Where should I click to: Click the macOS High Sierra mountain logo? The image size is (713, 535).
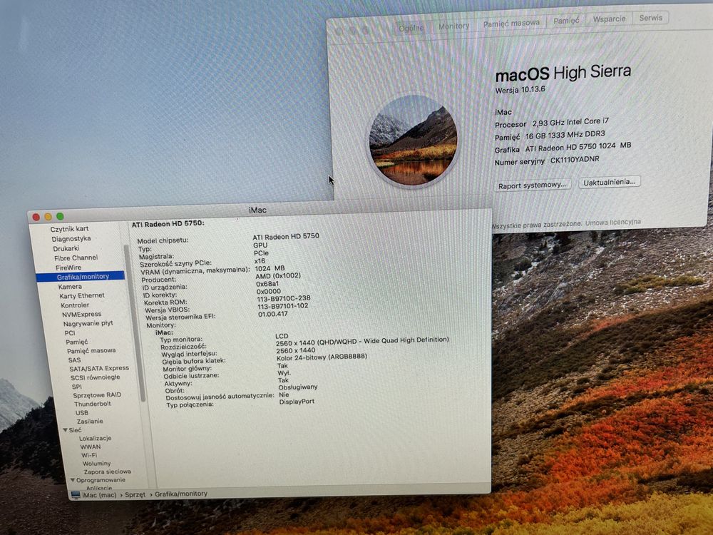(x=413, y=141)
